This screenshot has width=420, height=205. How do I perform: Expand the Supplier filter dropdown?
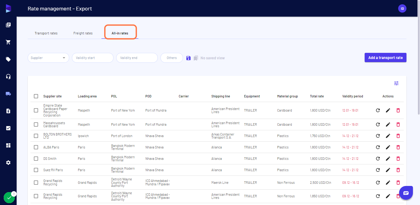click(x=48, y=58)
